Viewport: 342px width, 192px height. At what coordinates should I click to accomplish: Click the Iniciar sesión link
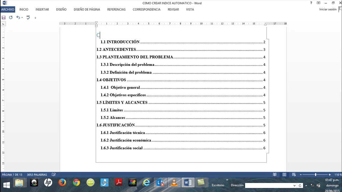[x=328, y=9]
